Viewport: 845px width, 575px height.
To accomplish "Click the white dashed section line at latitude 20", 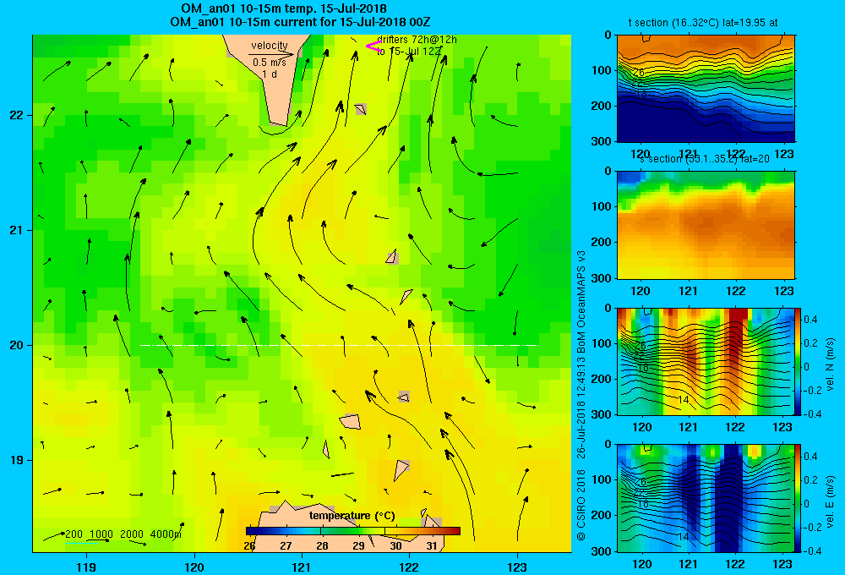I will pos(339,345).
